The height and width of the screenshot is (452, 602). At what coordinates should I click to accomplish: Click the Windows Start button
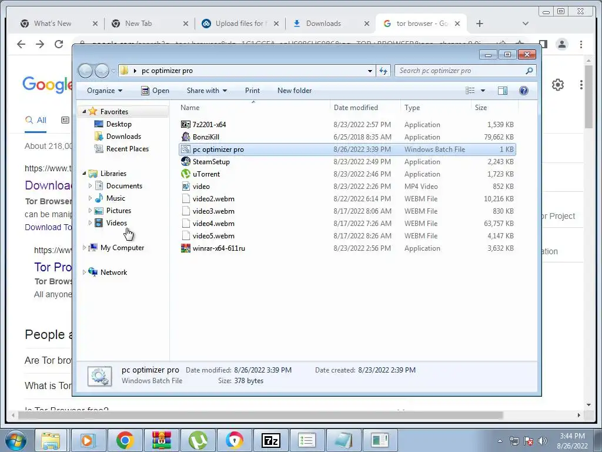tap(15, 440)
